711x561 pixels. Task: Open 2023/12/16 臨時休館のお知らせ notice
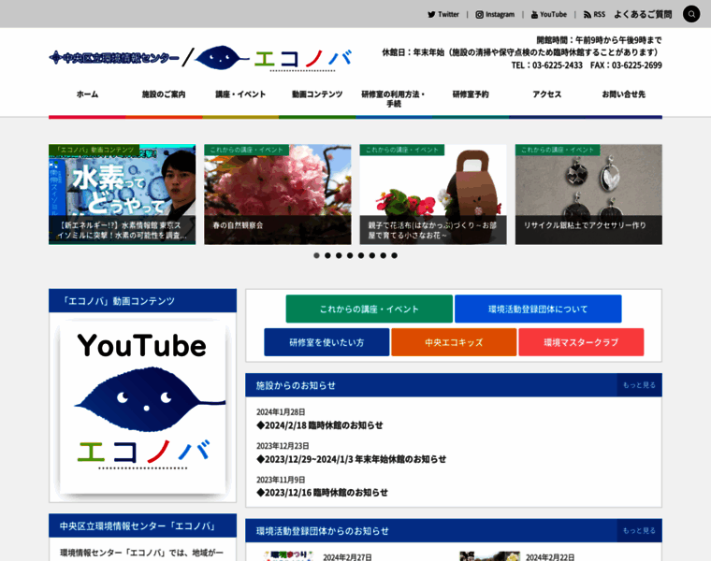[322, 493]
